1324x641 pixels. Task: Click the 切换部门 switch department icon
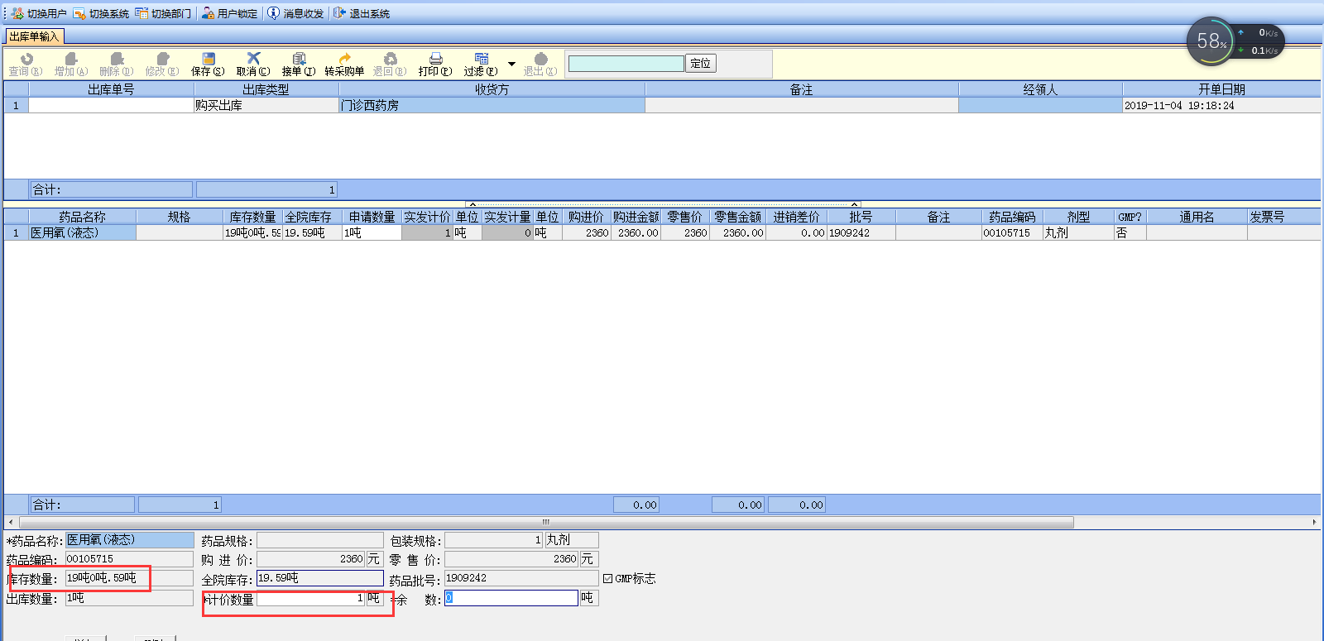pos(142,13)
